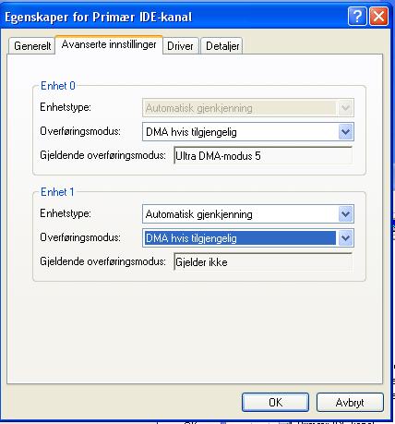
Task: Cancel the dialog with Avbryt
Action: (350, 402)
